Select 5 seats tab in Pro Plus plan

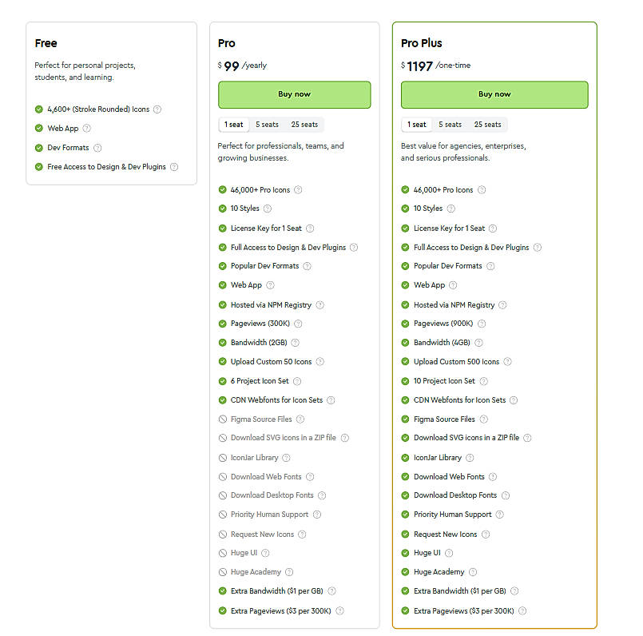(450, 125)
